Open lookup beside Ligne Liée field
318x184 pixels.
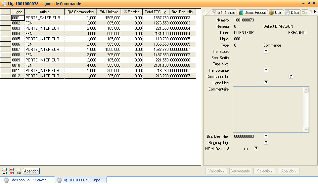tap(266, 83)
